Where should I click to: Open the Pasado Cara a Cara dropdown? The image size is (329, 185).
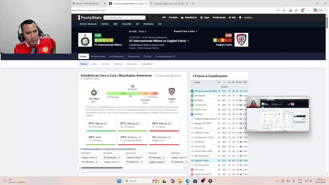[186, 31]
